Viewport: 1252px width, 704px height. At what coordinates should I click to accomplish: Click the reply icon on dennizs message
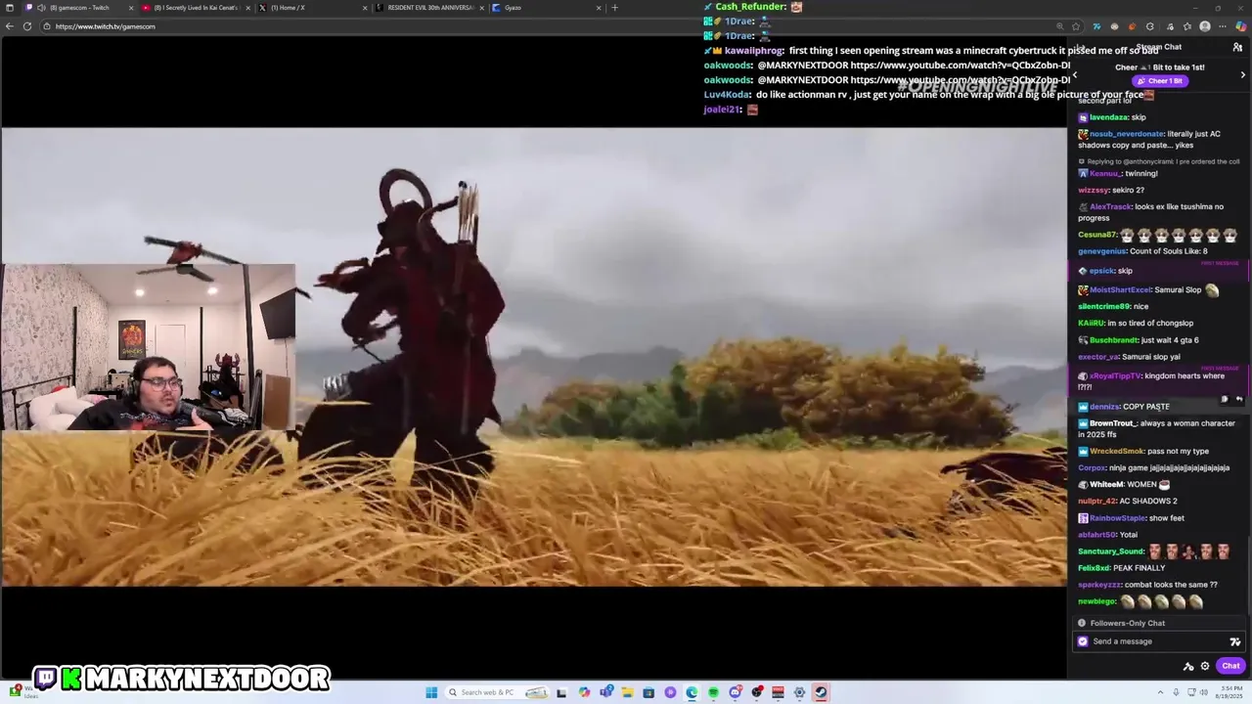[1239, 399]
